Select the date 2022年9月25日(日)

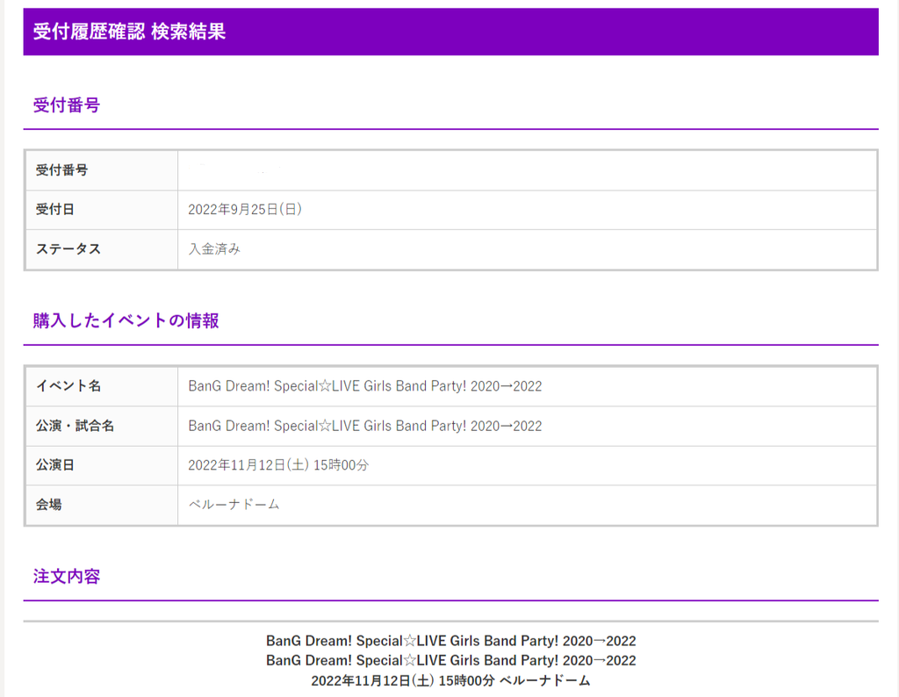coord(245,210)
